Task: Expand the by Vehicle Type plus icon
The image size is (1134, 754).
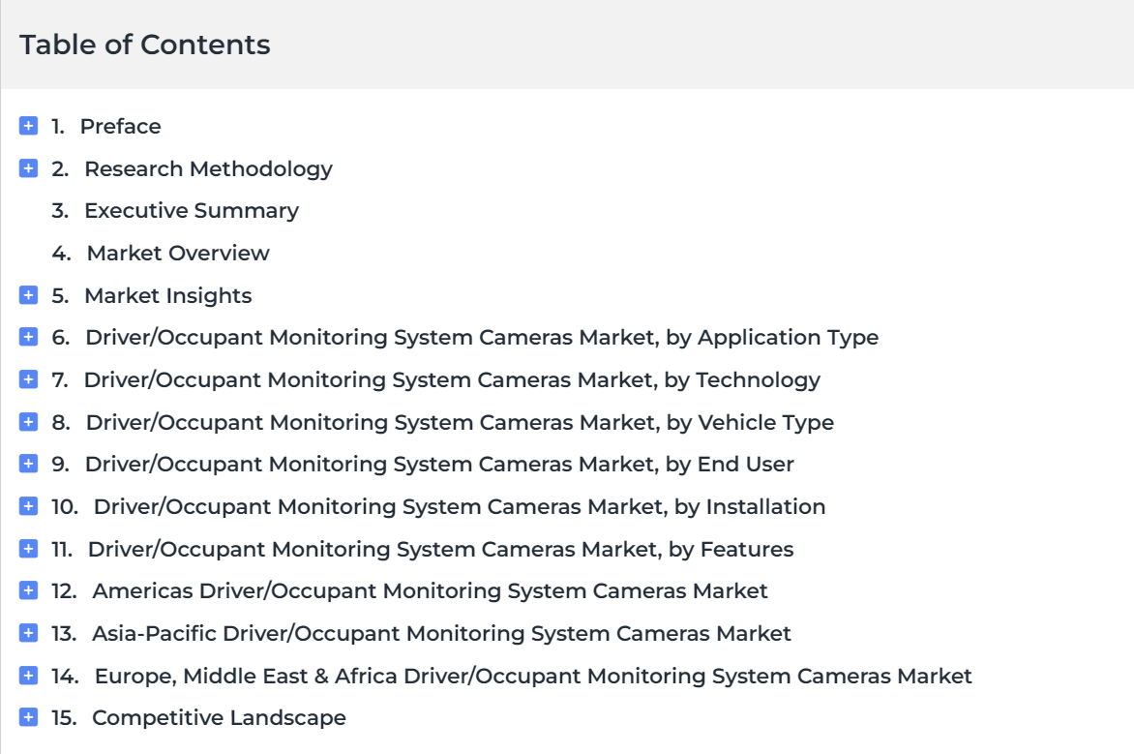Action: (28, 422)
